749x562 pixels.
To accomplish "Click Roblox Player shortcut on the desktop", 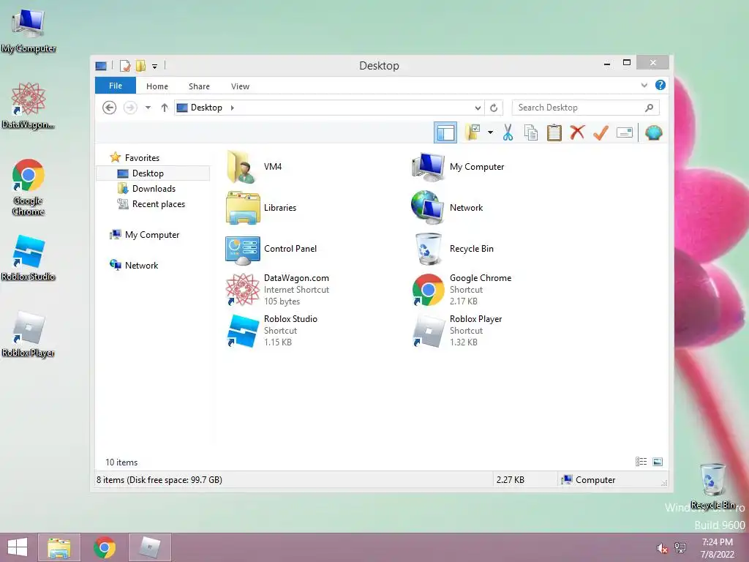I will (x=29, y=334).
